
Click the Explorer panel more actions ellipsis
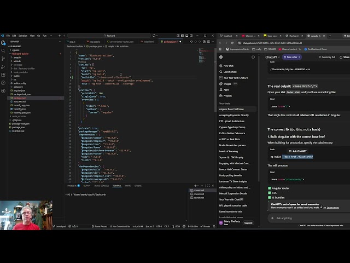pyautogui.click(x=60, y=42)
